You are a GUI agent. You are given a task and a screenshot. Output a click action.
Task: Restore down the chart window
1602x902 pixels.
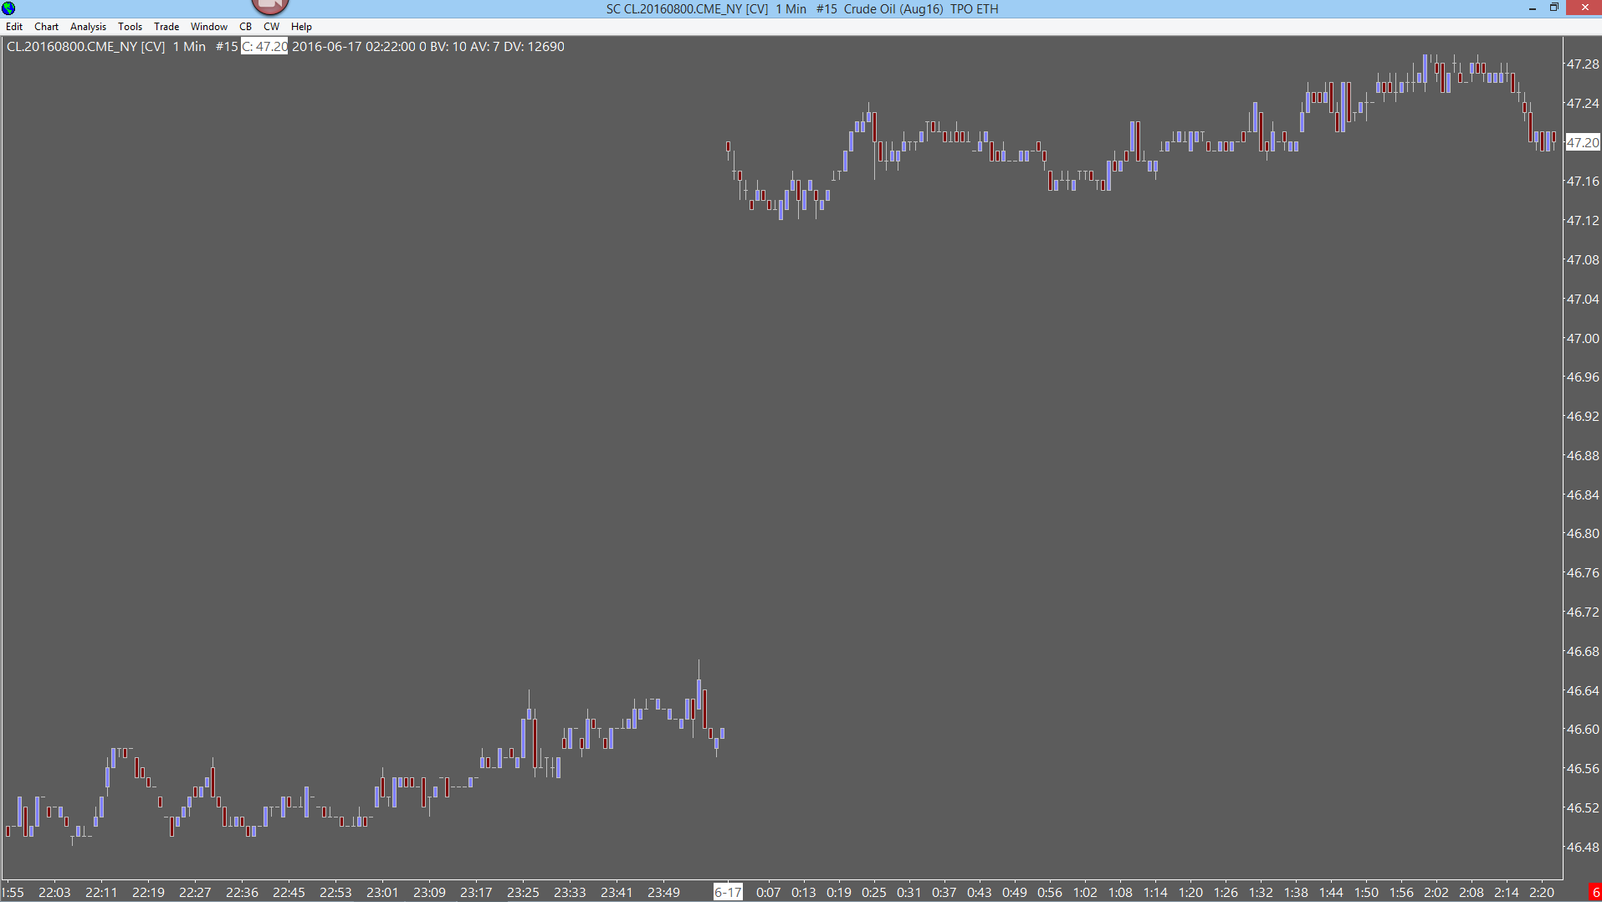click(x=1554, y=8)
